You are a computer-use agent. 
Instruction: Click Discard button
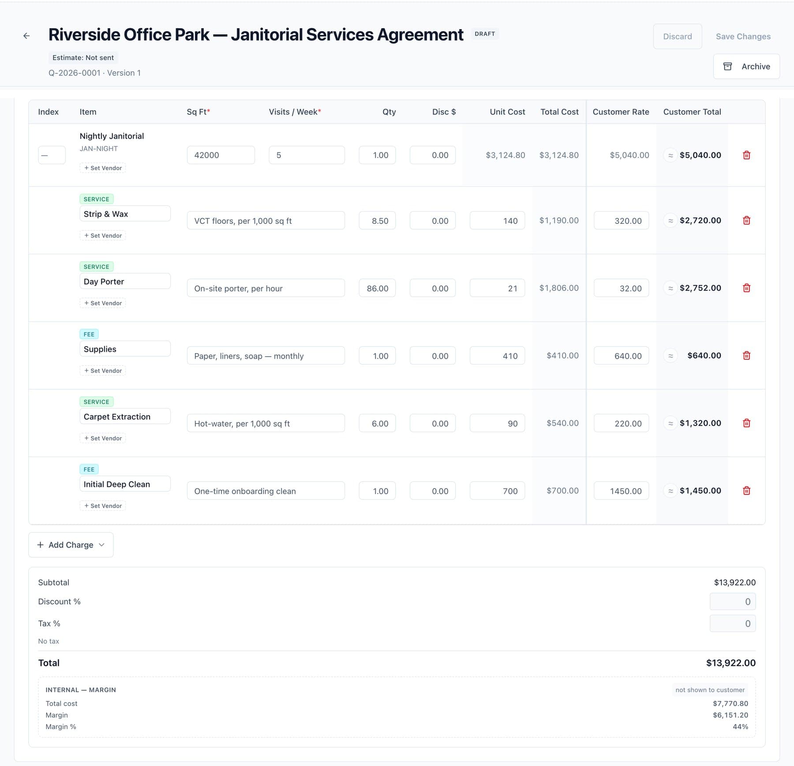678,36
